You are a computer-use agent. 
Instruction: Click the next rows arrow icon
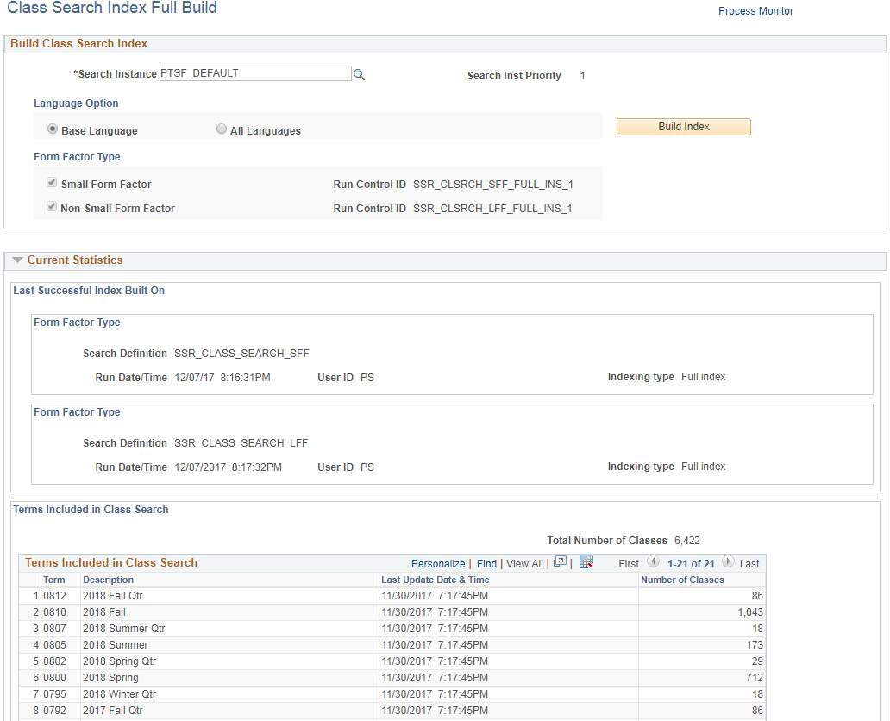[x=729, y=562]
